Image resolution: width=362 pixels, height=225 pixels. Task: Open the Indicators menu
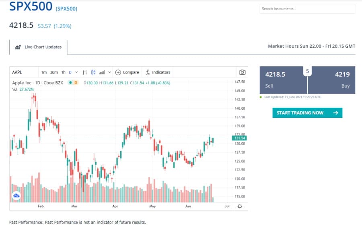pos(158,72)
